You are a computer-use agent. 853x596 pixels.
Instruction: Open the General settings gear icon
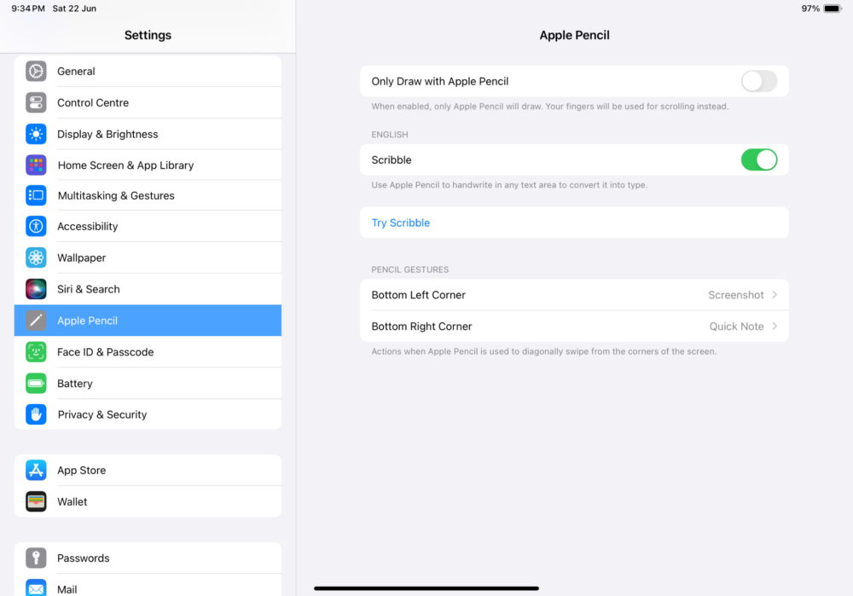(36, 71)
